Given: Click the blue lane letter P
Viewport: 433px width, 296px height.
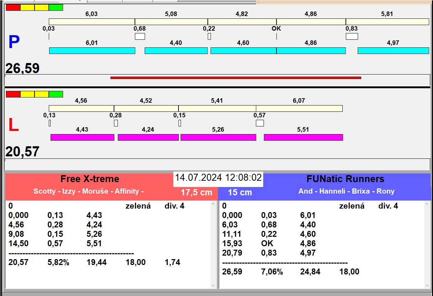Looking at the screenshot, I should tap(14, 42).
